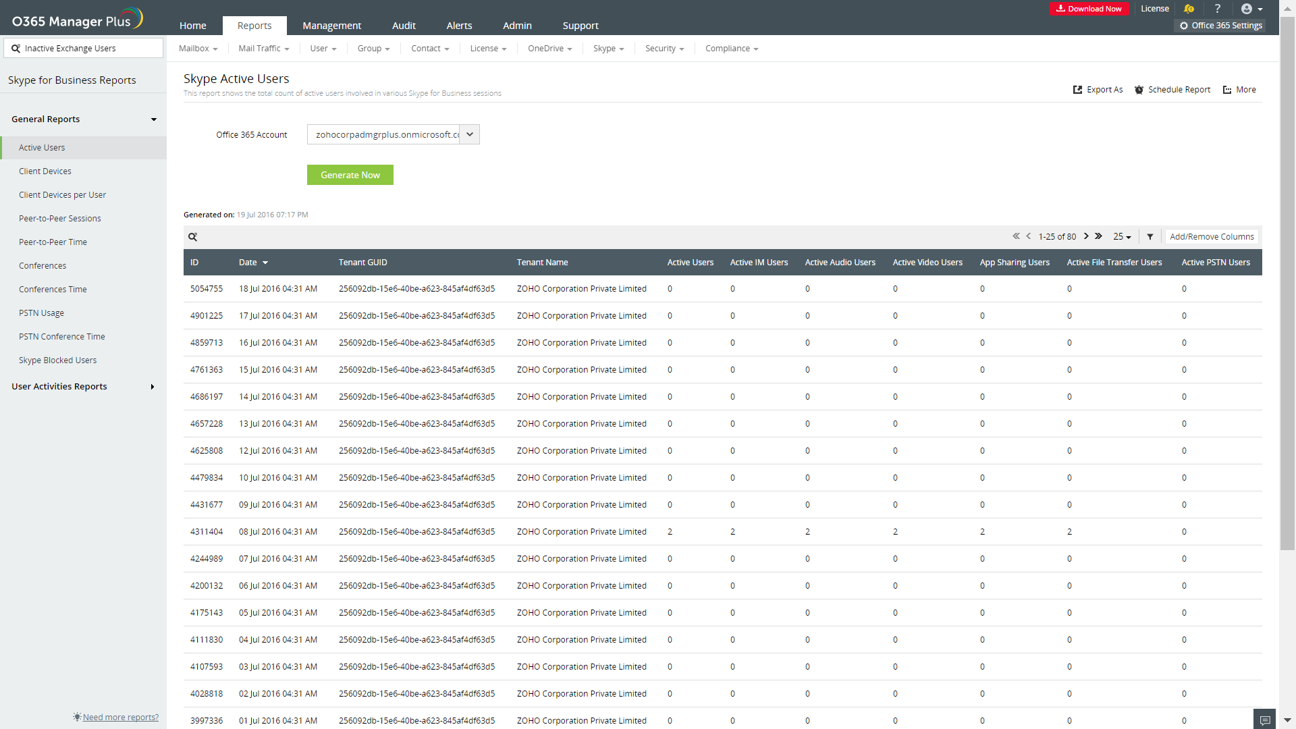Viewport: 1296px width, 729px height.
Task: Change rows per page 25 dropdown
Action: point(1122,237)
